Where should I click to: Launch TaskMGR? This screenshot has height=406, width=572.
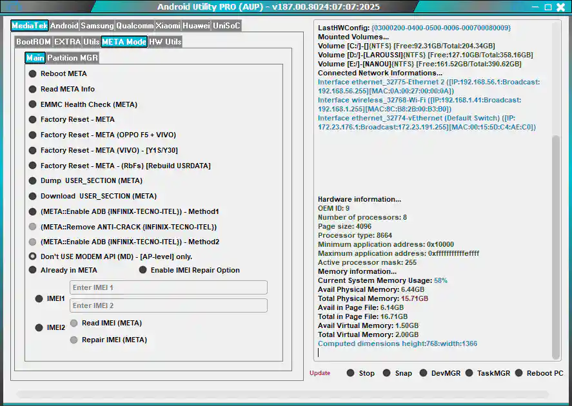pos(488,373)
